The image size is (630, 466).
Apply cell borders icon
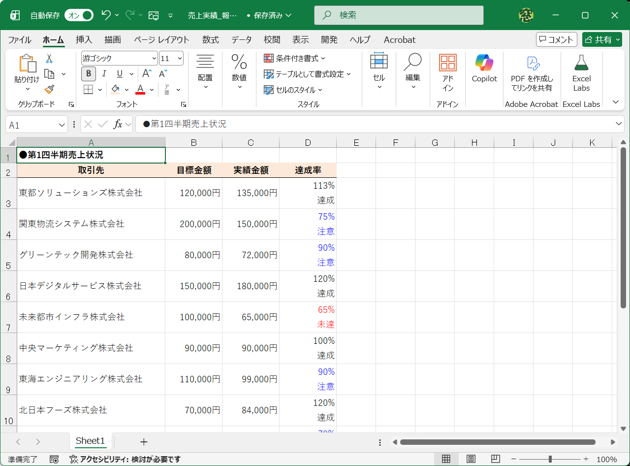pyautogui.click(x=88, y=90)
